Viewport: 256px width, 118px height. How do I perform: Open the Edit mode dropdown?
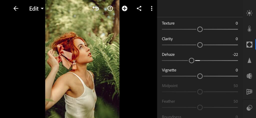(x=36, y=9)
